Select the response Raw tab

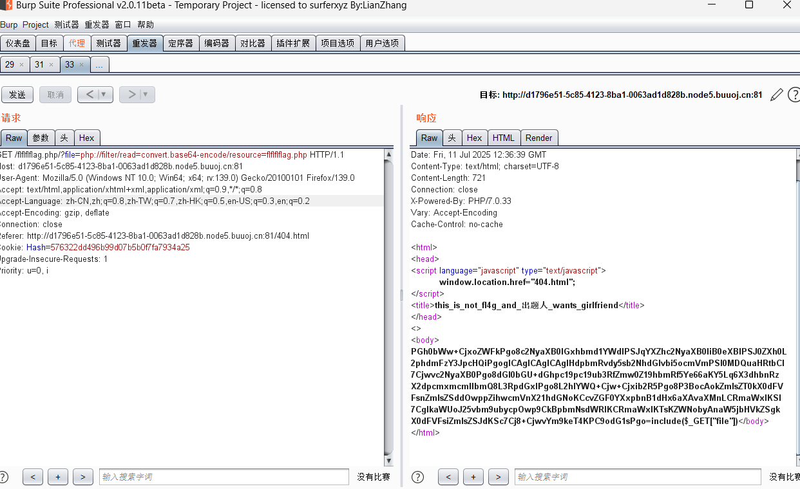[x=430, y=138]
